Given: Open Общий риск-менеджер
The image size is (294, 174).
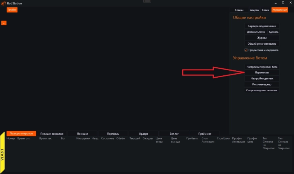Looking at the screenshot, I should (262, 43).
